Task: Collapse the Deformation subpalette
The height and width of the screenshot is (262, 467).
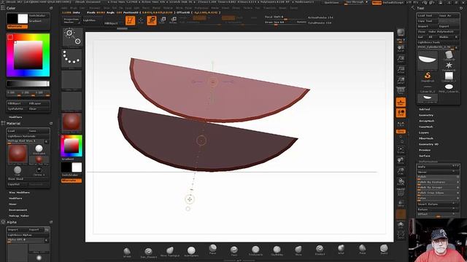Action: pyautogui.click(x=428, y=162)
